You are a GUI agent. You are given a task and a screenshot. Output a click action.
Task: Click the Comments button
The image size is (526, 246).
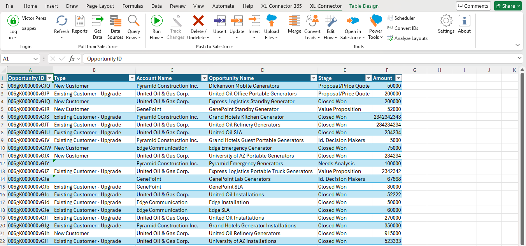pyautogui.click(x=473, y=6)
